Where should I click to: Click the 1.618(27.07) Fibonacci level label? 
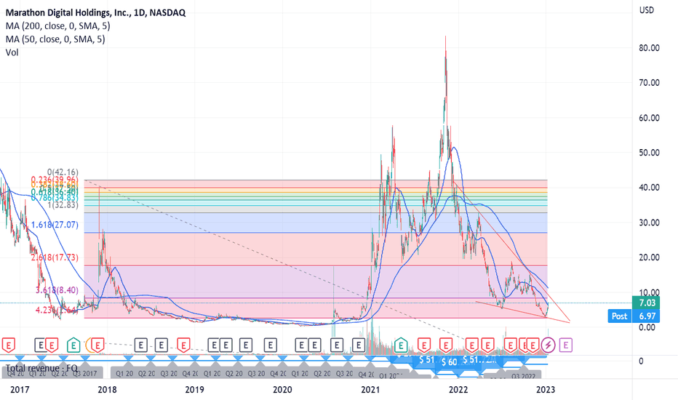click(55, 225)
